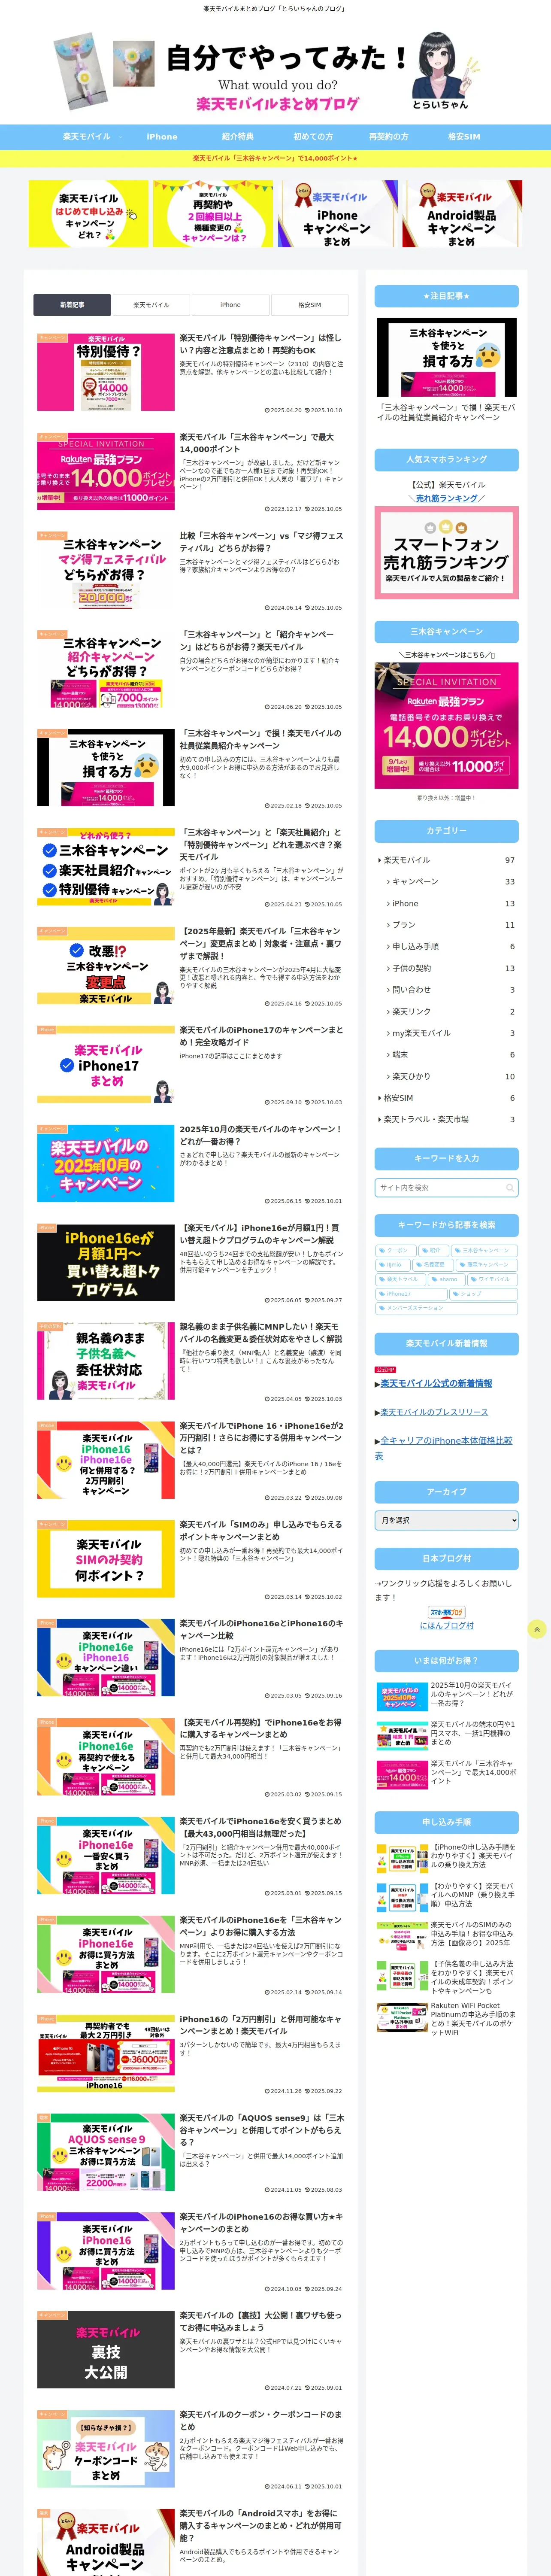Open AQUOS sense9 article thumbnail
Image resolution: width=551 pixels, height=2576 pixels.
pyautogui.click(x=106, y=2151)
